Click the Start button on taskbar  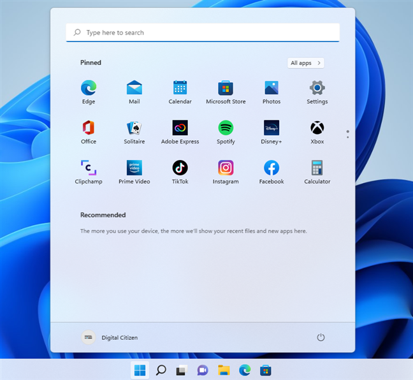click(140, 370)
